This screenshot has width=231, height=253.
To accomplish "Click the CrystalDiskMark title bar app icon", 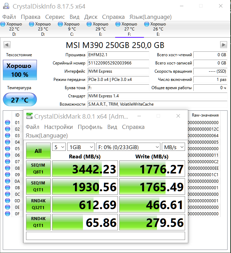I will (29, 116).
